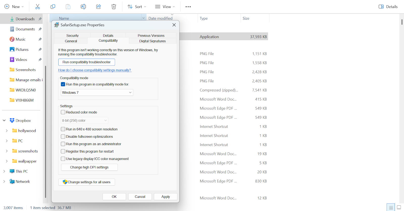
Task: Open the Previous Versions tab
Action: [151, 36]
